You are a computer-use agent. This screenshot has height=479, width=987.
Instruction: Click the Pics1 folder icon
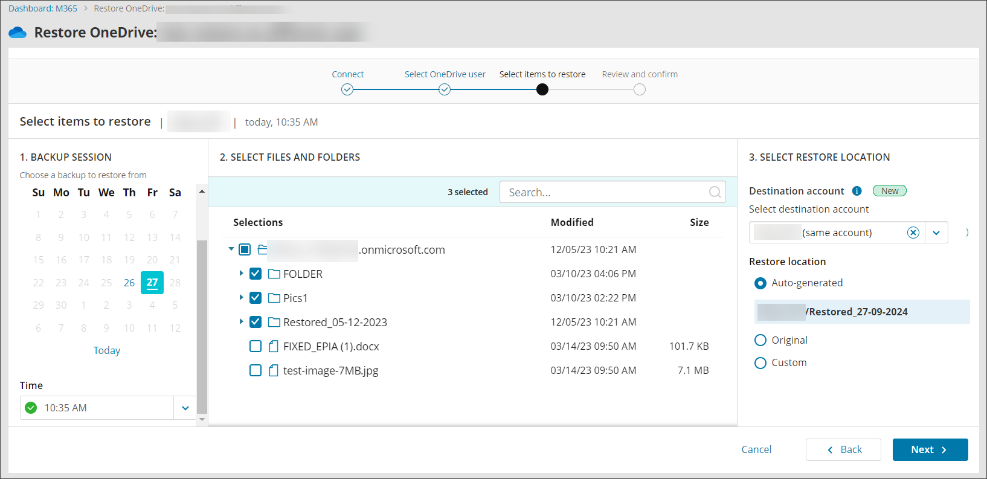click(274, 298)
